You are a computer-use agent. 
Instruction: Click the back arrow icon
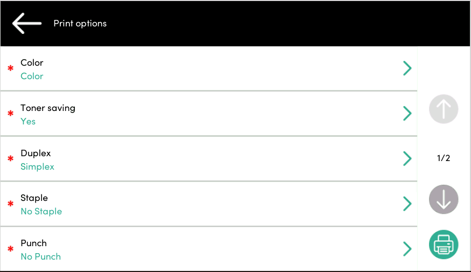click(27, 24)
